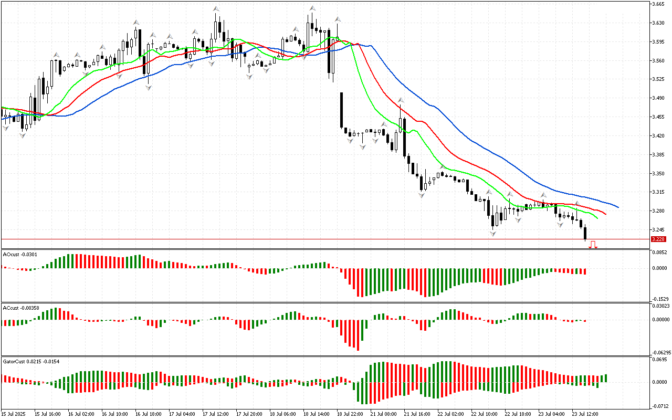Select the up fractal above the 18 Jul 14:00 peak
The height and width of the screenshot is (420, 672).
312,8
